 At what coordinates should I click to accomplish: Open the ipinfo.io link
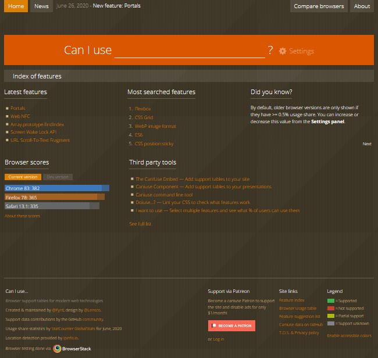[70, 338]
